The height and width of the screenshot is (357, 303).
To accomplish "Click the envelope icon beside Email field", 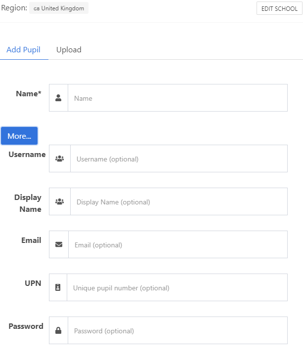I will pos(59,244).
